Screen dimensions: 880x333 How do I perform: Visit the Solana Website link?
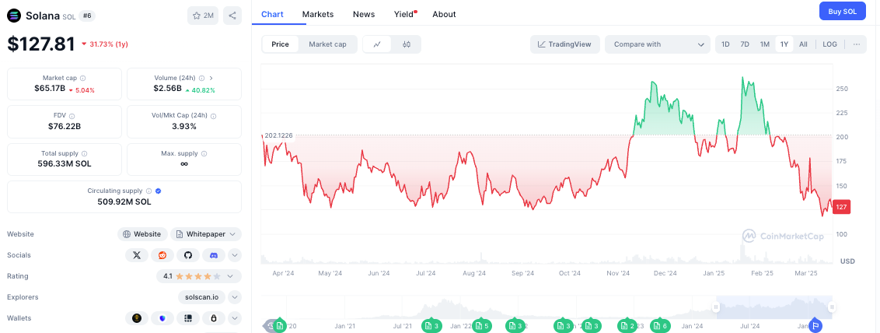[x=142, y=234]
